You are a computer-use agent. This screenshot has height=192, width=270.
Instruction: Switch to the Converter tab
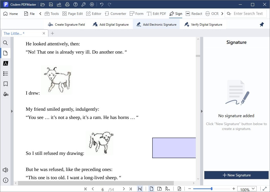coord(115,14)
